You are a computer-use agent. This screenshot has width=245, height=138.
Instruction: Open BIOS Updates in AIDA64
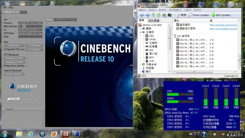221,15
